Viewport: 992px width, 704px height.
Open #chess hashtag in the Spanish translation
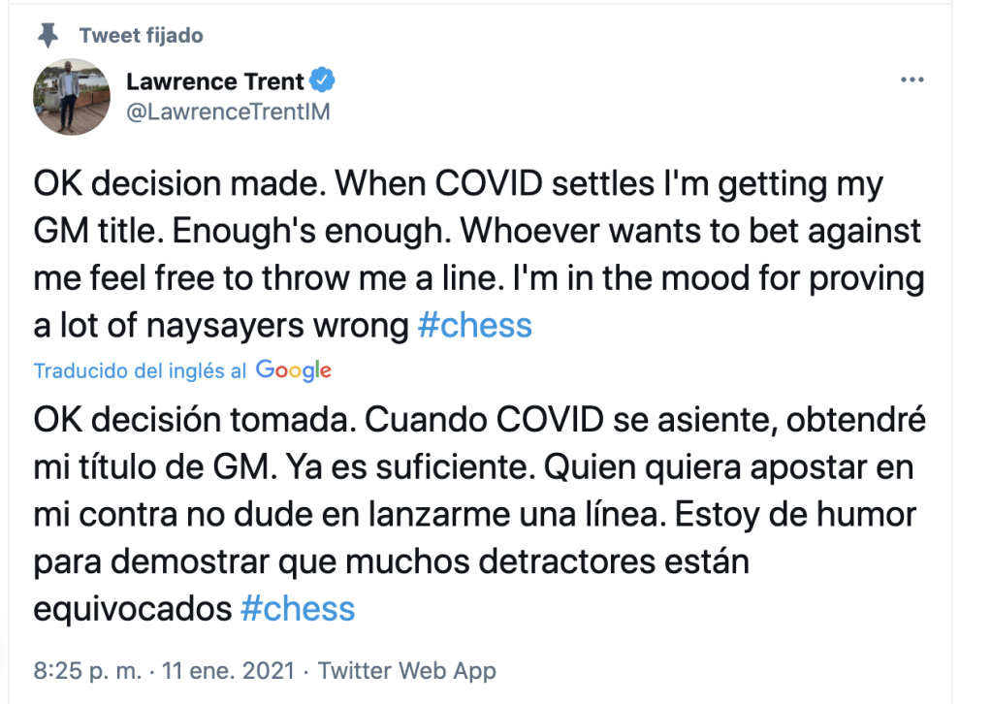[x=298, y=608]
